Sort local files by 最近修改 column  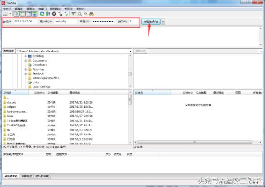coord(82,93)
